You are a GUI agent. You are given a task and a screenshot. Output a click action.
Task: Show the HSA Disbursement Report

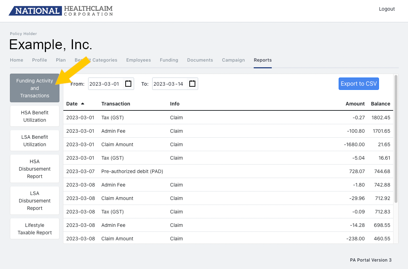coord(35,169)
